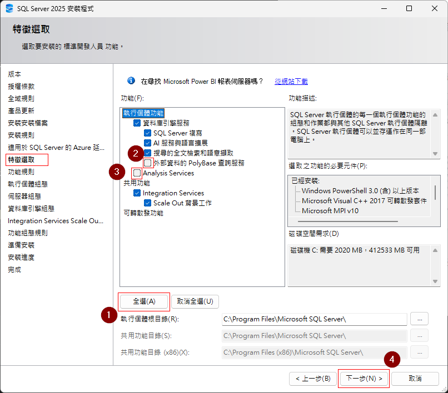Click vertical scrollbar in 必要元件 list
Screen dimensions: 448x393
point(435,193)
